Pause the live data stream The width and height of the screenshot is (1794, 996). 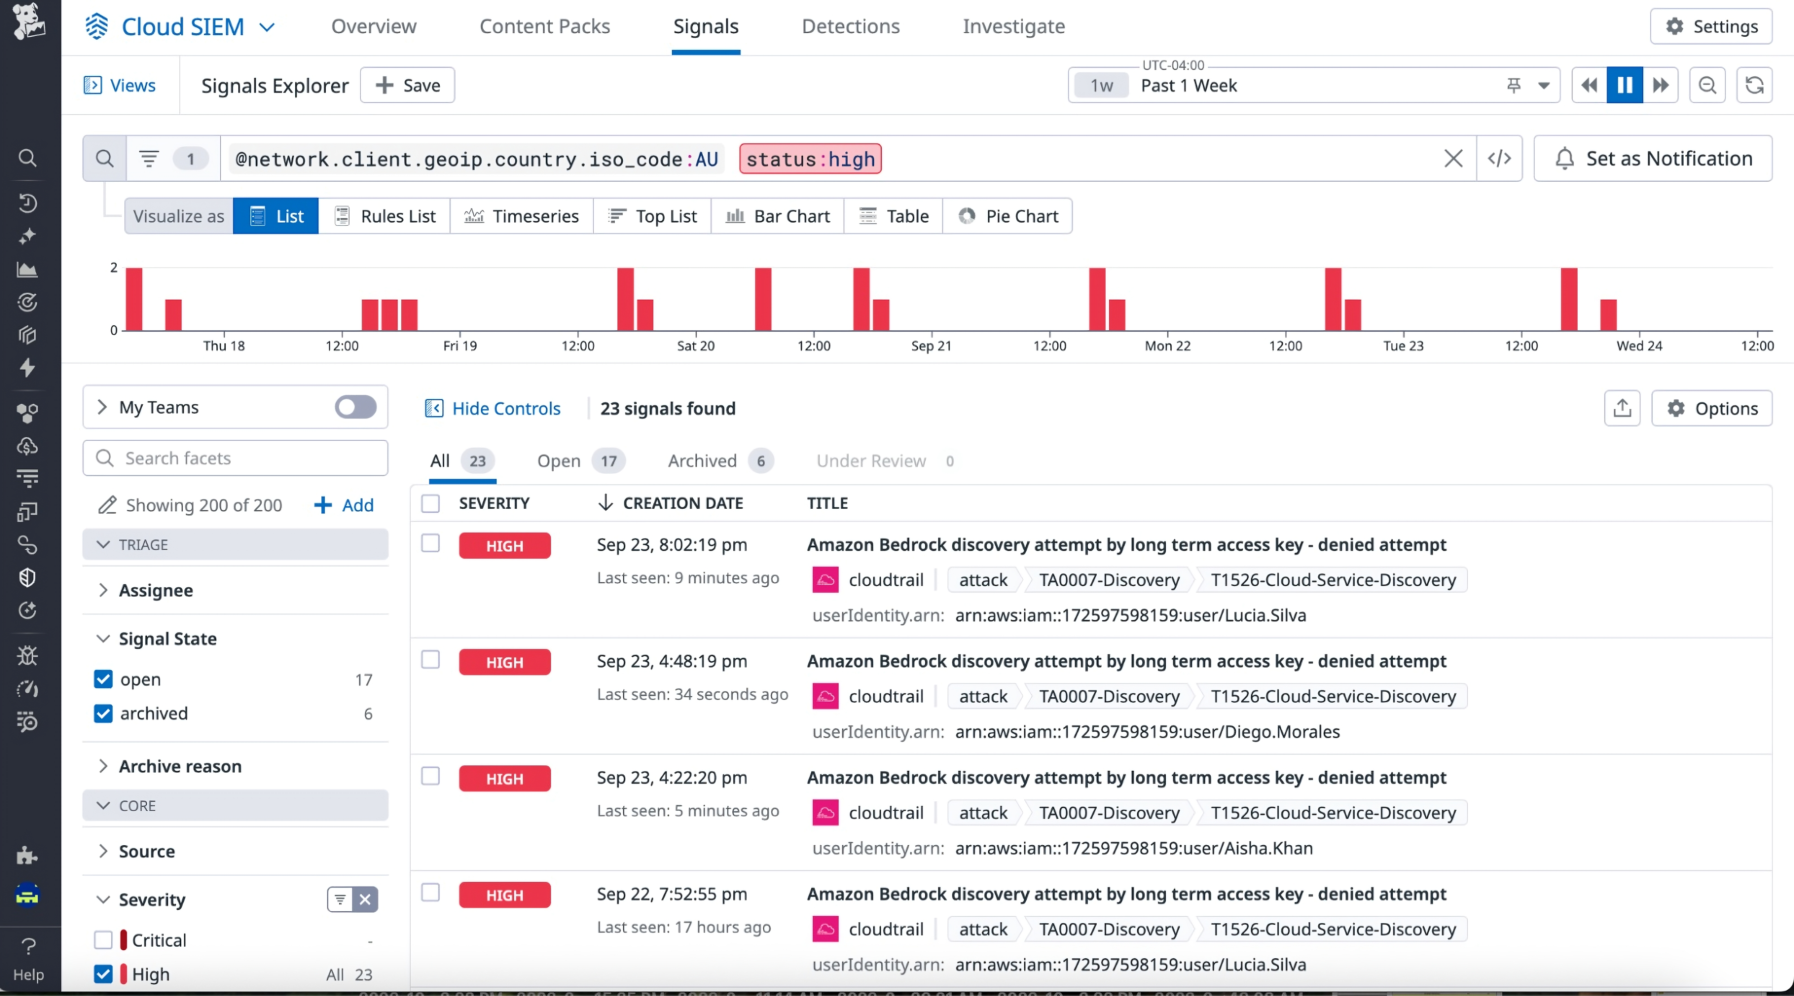pyautogui.click(x=1624, y=85)
